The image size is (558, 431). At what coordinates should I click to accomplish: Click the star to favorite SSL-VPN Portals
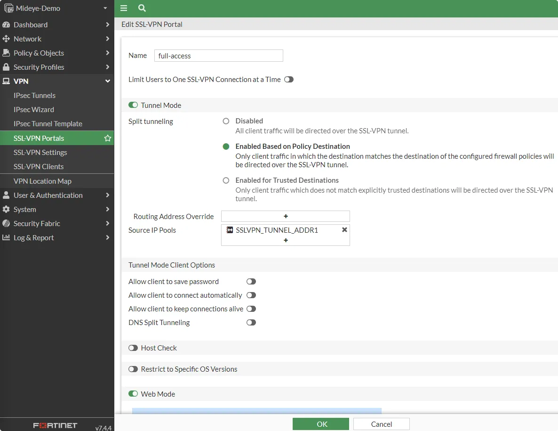pos(108,138)
